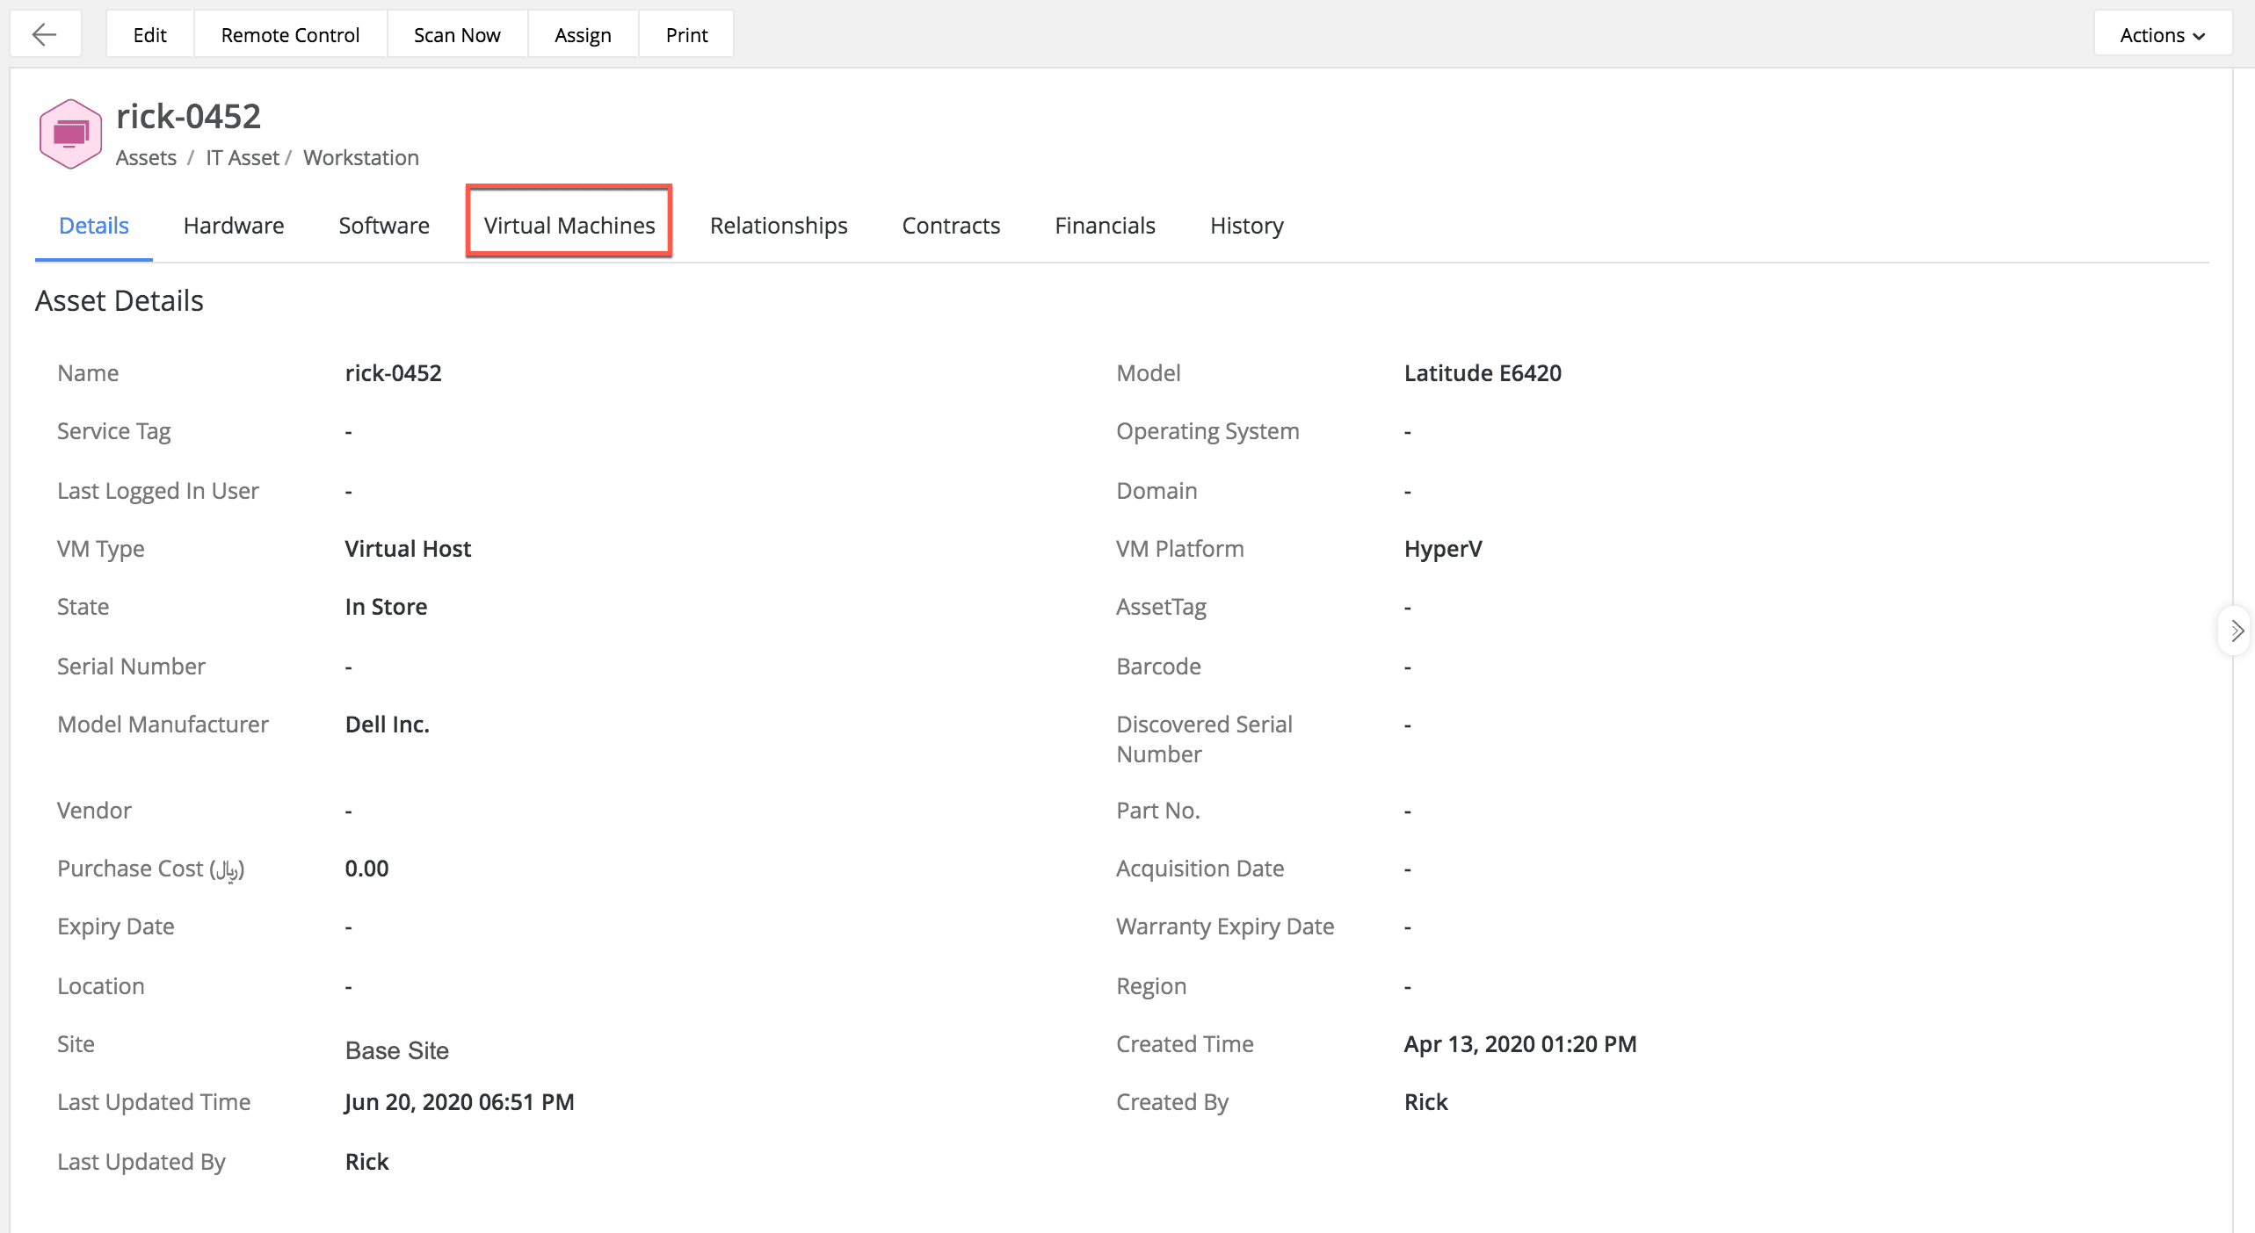Click the Assets breadcrumb link
Image resolution: width=2255 pixels, height=1233 pixels.
146,157
